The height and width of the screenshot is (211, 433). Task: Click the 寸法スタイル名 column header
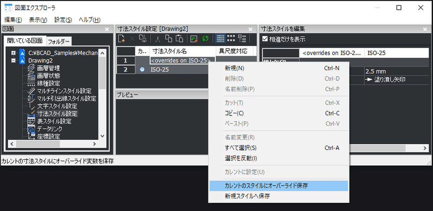182,51
